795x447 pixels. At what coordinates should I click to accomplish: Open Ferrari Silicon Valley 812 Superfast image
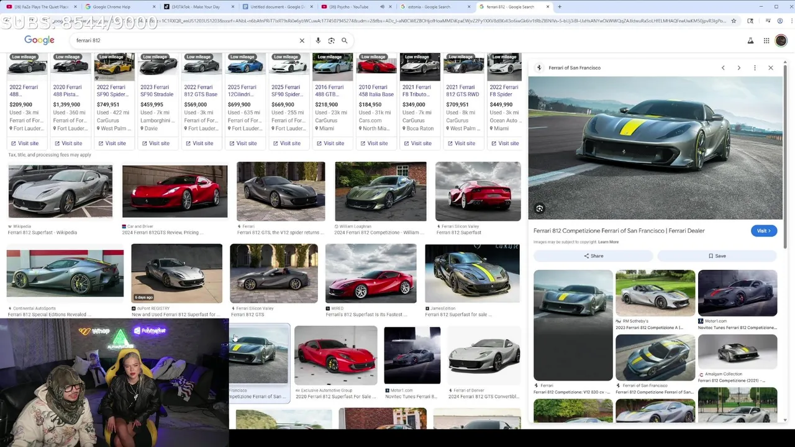coord(478,191)
